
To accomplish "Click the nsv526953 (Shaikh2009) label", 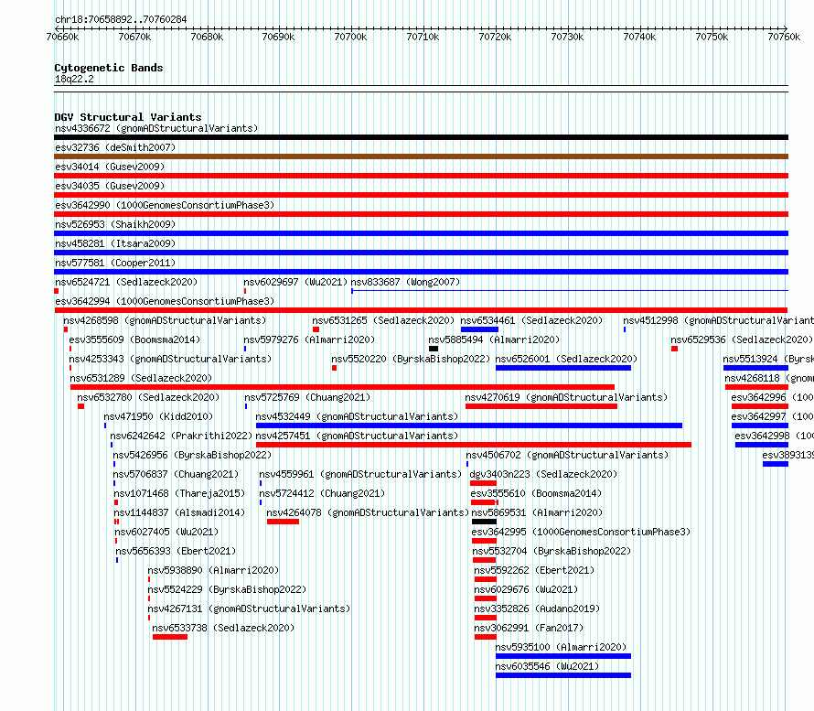I will (115, 224).
